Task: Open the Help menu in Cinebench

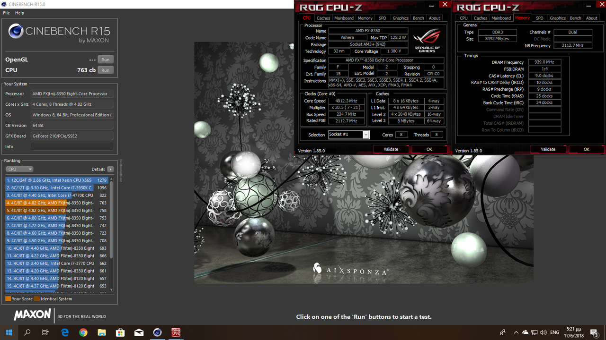Action: click(19, 13)
